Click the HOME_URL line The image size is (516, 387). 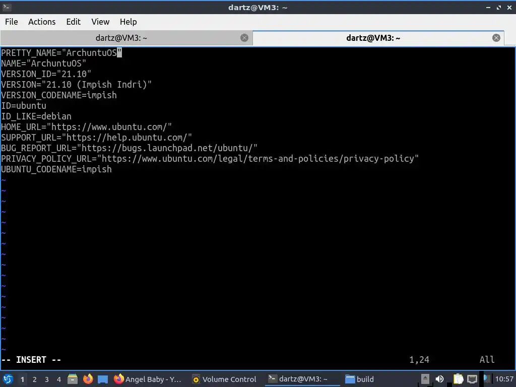[87, 126]
